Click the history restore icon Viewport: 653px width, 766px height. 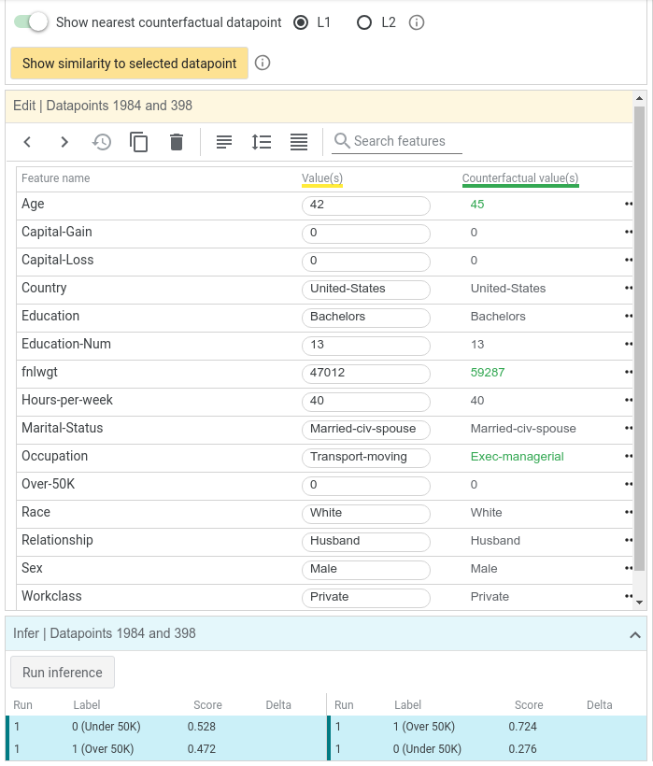[x=102, y=142]
